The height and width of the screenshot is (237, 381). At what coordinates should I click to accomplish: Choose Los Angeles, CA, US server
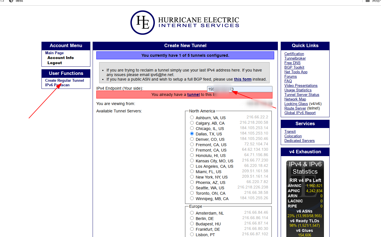[192, 166]
